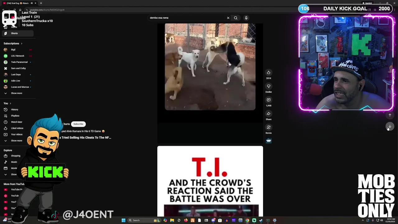Click the magnifier search button

pyautogui.click(x=236, y=18)
